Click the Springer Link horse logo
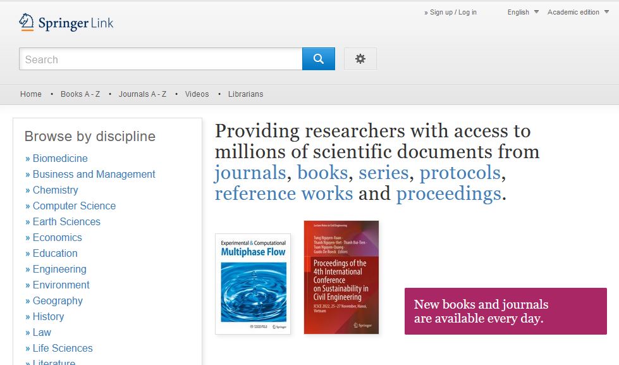 pos(27,22)
